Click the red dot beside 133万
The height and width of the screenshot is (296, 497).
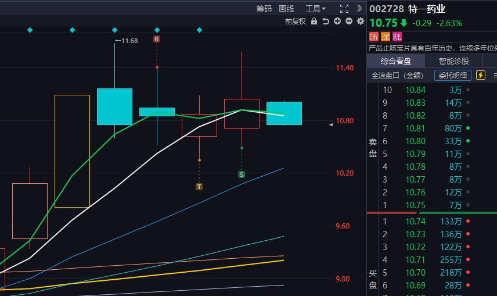(x=468, y=221)
